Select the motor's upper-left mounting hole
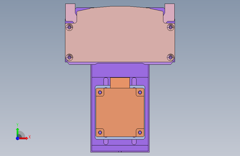The image size is (240, 156). point(100,92)
